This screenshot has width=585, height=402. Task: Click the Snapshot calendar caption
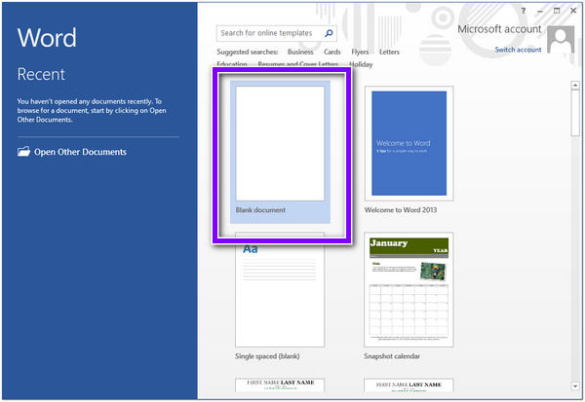392,356
